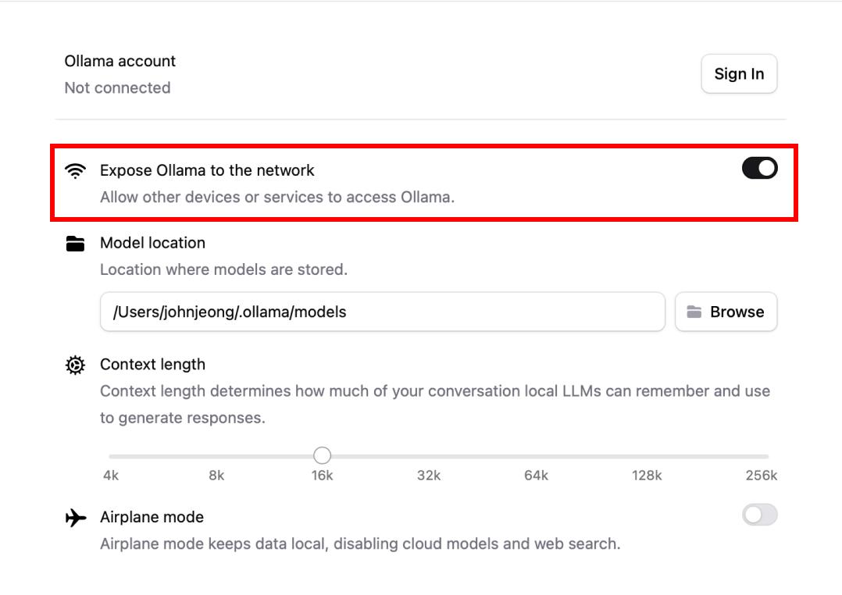Screen dimensions: 842x595
Task: Set context length to 256k
Action: [x=767, y=456]
